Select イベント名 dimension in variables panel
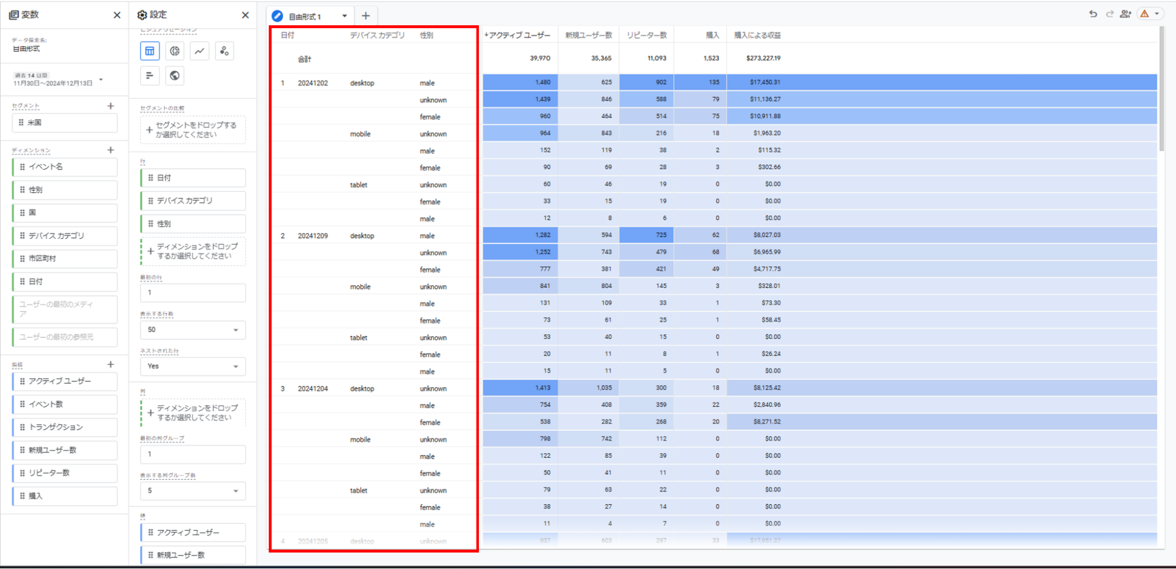This screenshot has width=1176, height=569. coord(65,167)
